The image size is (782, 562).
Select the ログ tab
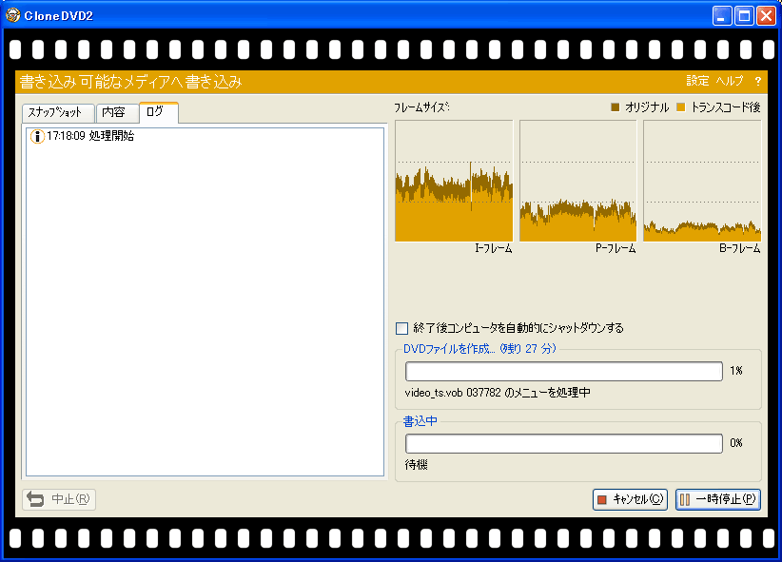[159, 112]
